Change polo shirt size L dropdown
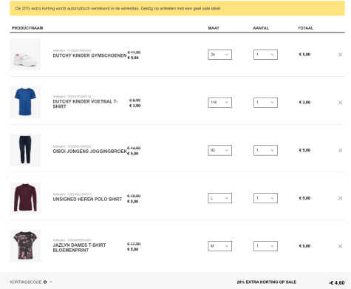The width and height of the screenshot is (351, 289). point(219,198)
